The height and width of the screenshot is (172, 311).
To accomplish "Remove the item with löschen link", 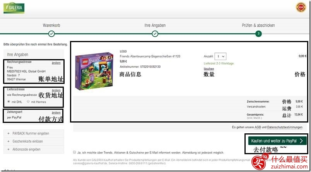I will pos(209,69).
